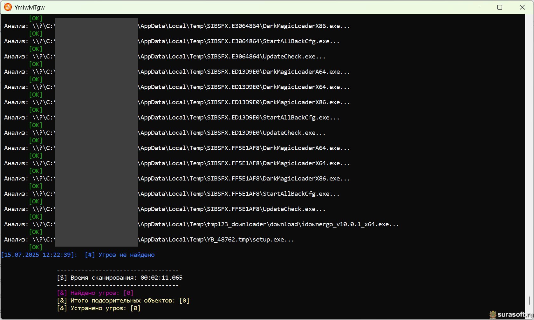Click 'Итого подозрительных объектов: [0]' line
The height and width of the screenshot is (320, 534).
tap(123, 301)
